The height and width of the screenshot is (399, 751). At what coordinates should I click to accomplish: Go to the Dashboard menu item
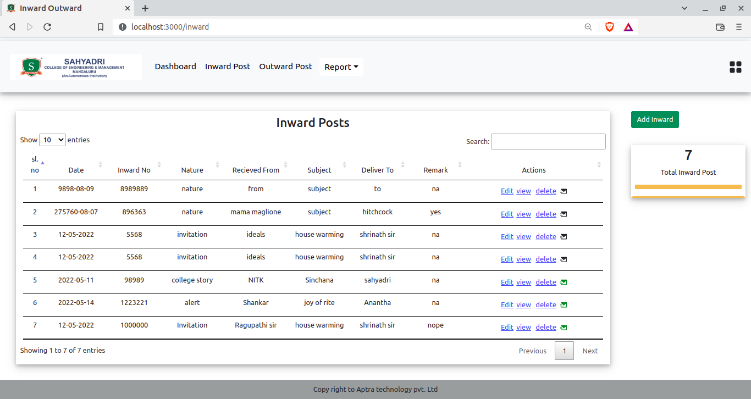[x=175, y=66]
